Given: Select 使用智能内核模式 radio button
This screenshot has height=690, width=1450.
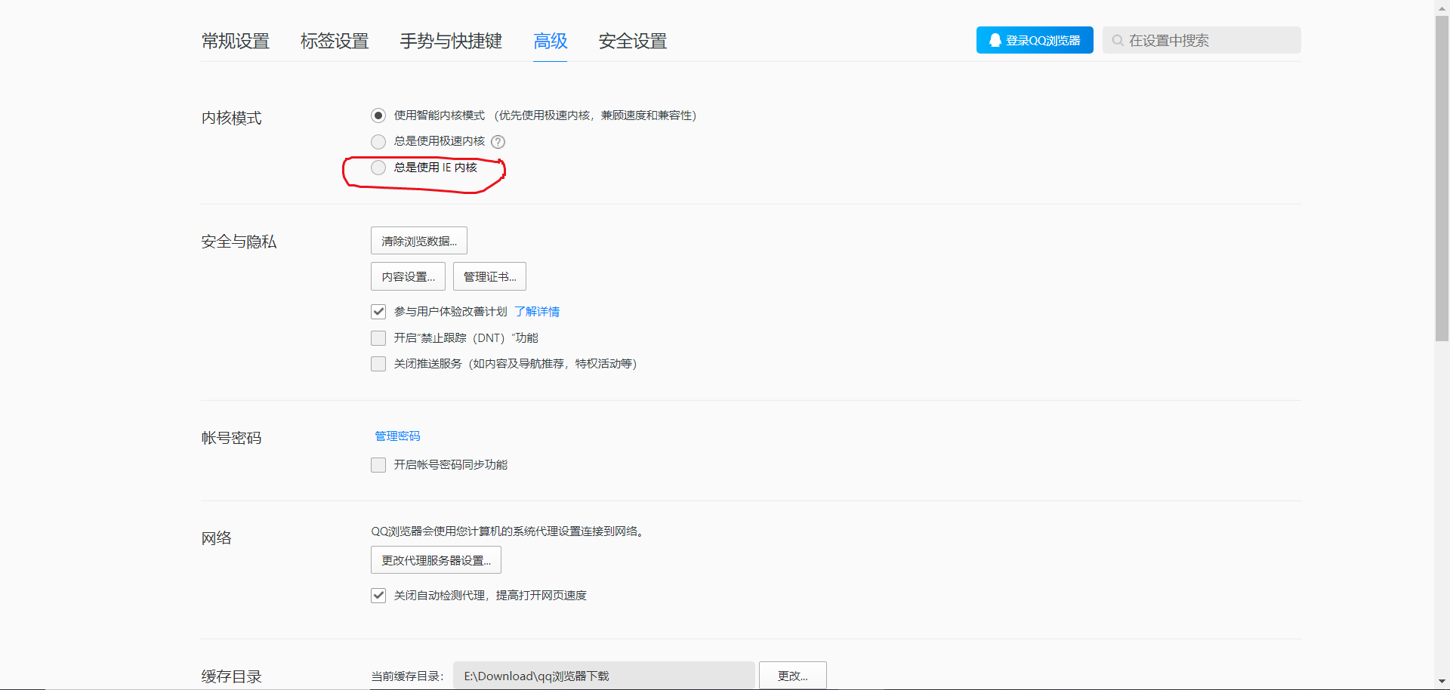Looking at the screenshot, I should tap(378, 116).
